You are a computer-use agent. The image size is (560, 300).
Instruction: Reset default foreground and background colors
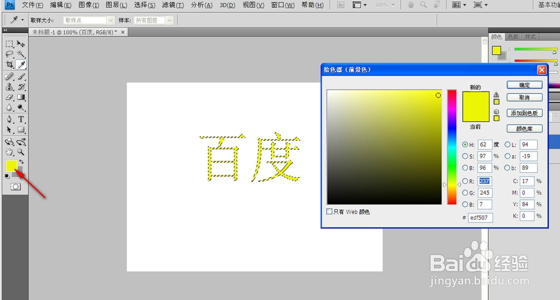click(7, 176)
